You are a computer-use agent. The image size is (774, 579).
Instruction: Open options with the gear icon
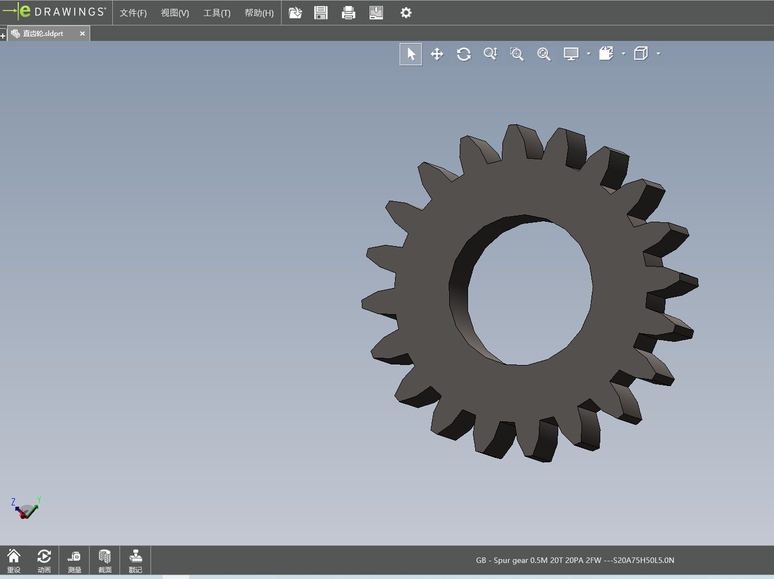coord(406,13)
